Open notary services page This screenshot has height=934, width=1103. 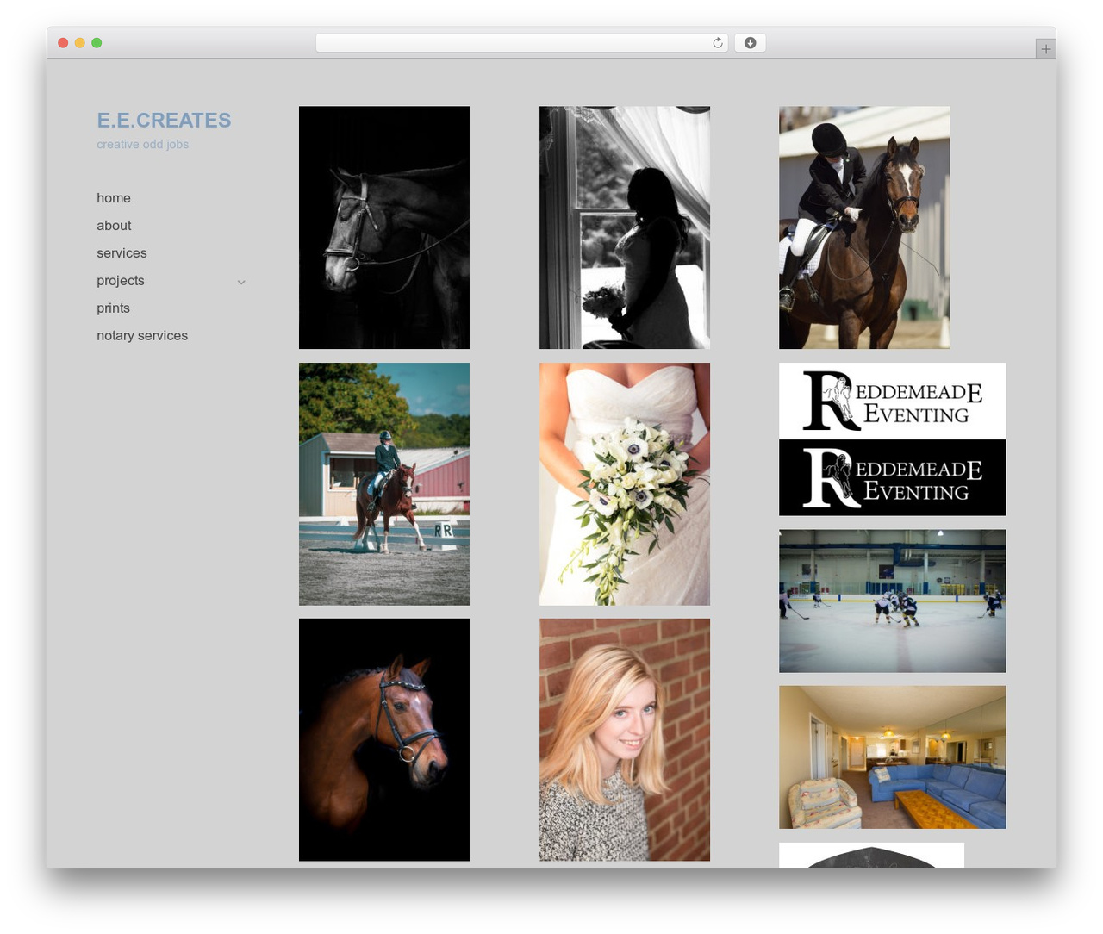coord(142,336)
